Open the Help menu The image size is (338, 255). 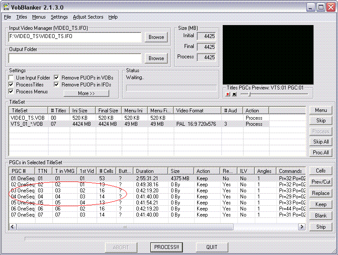point(113,17)
